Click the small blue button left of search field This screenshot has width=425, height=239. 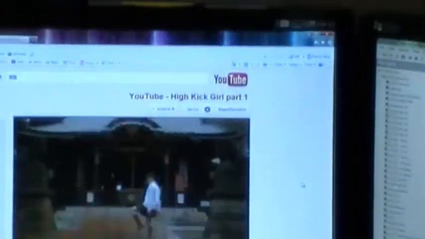tap(13, 78)
